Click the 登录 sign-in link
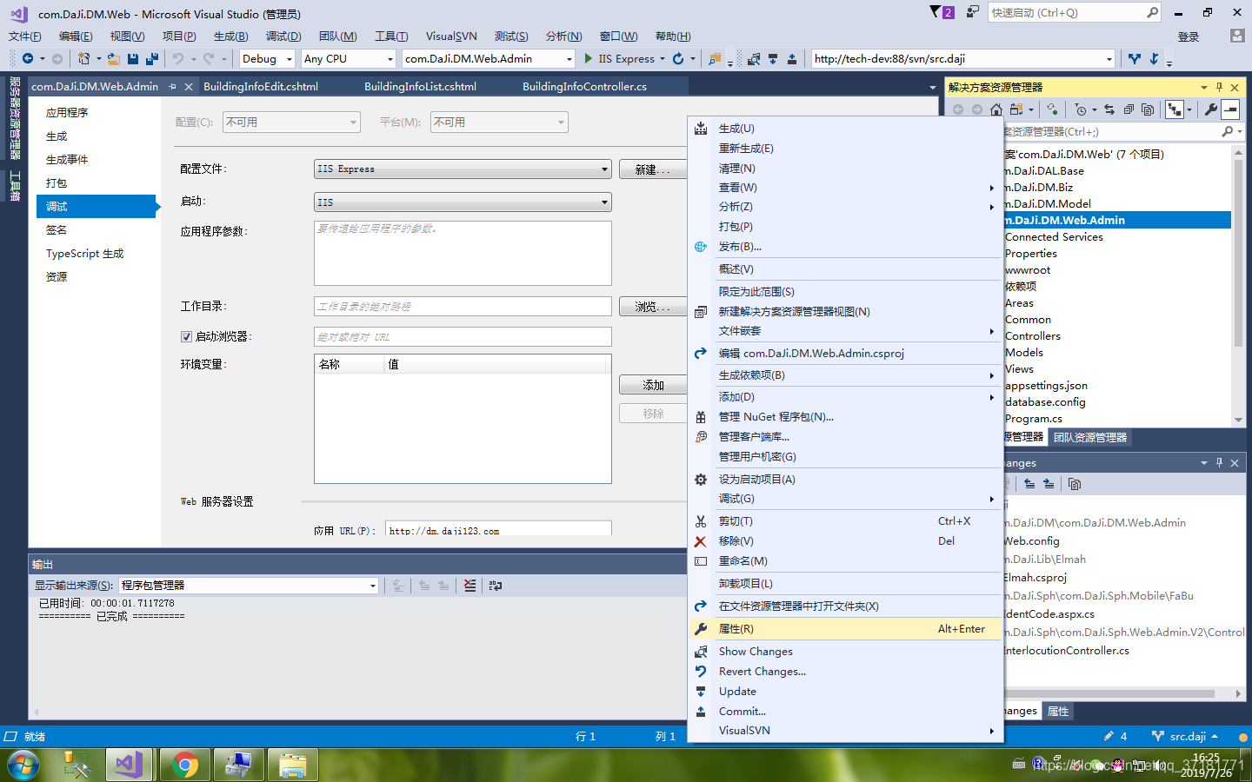The width and height of the screenshot is (1252, 782). point(1189,36)
